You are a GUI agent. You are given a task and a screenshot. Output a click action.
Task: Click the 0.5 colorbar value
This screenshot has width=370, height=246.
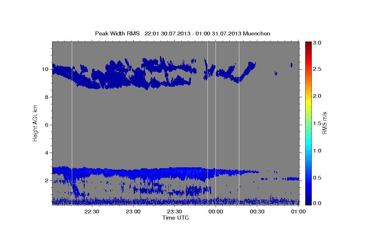point(318,178)
